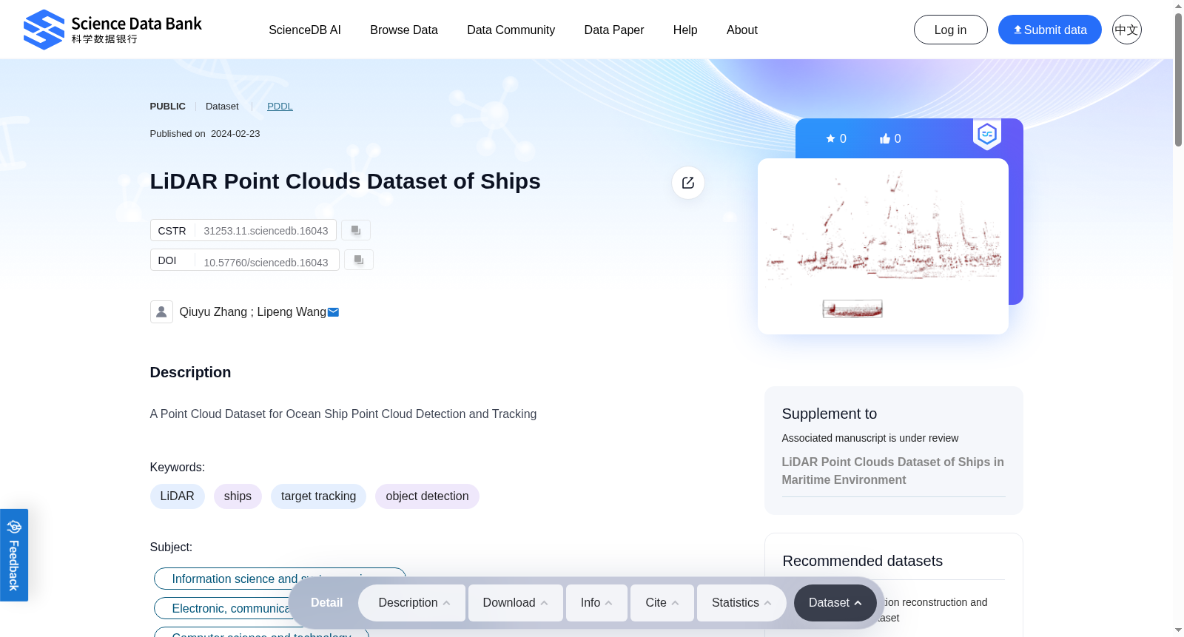Open the Feedback side tab
The image size is (1184, 637).
tap(14, 555)
